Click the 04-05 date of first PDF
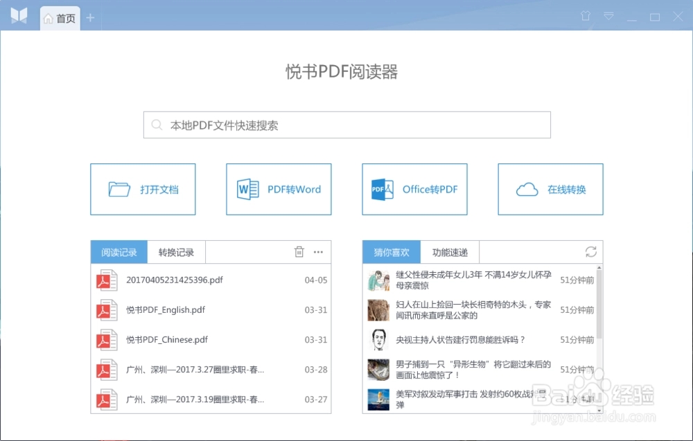693x441 pixels. click(316, 280)
